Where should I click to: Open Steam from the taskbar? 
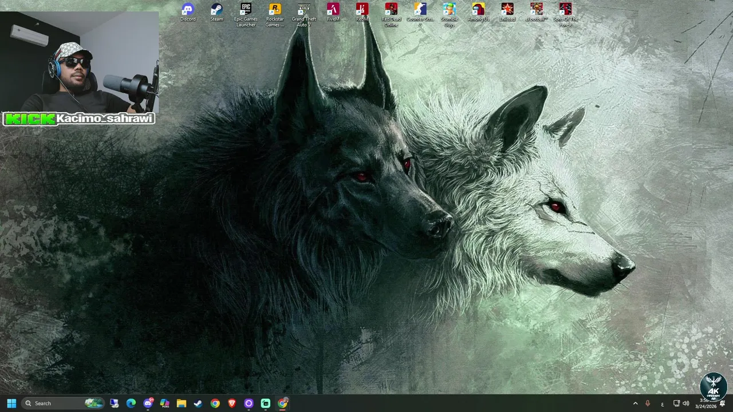pyautogui.click(x=198, y=403)
